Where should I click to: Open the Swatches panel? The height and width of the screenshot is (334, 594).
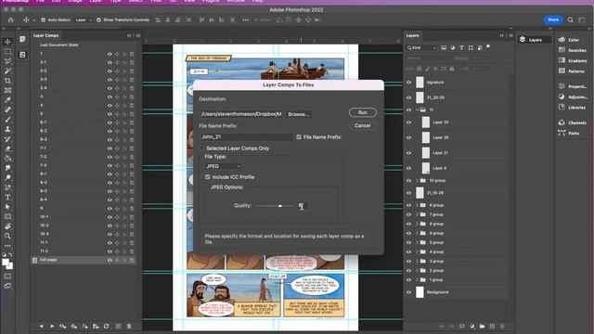(x=573, y=50)
